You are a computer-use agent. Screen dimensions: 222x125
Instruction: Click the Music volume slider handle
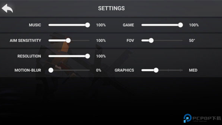87,25
